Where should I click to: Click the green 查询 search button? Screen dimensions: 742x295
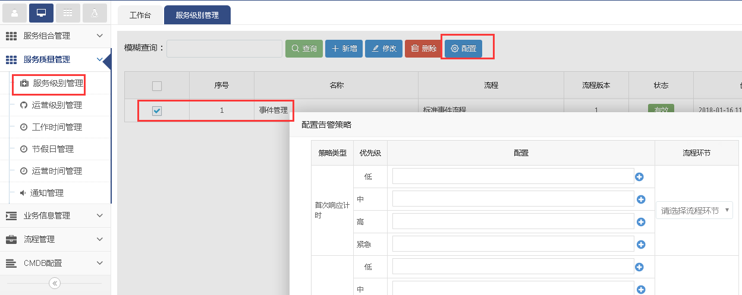pos(304,49)
